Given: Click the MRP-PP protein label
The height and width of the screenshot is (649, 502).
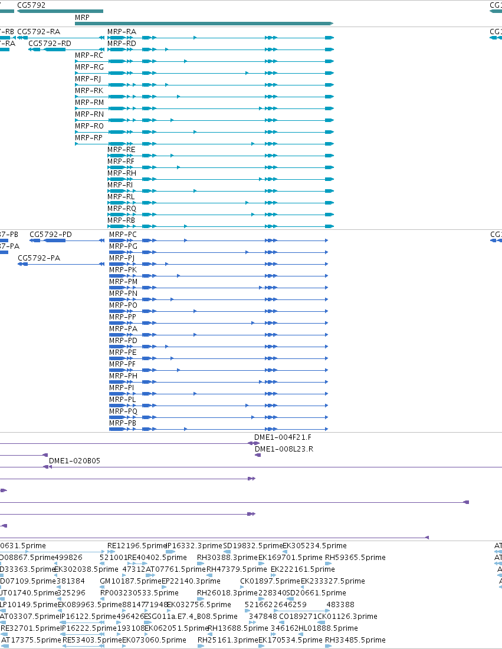Looking at the screenshot, I should click(x=123, y=317).
